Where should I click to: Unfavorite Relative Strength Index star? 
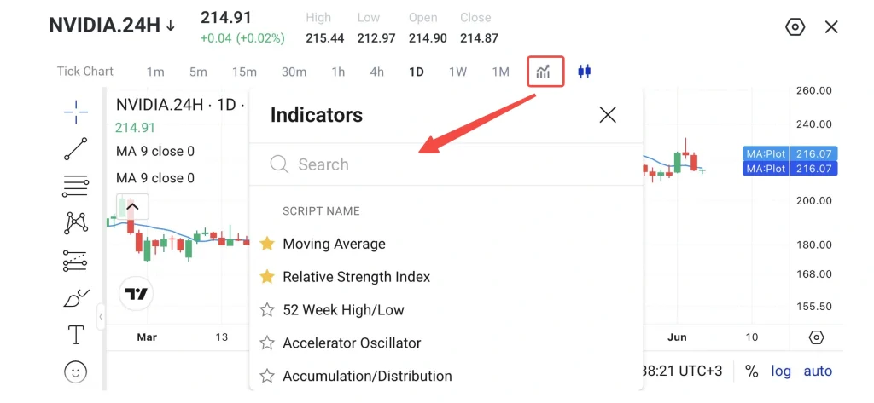click(267, 277)
